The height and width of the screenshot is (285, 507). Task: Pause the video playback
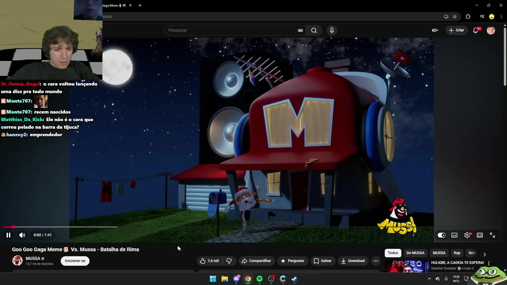[x=8, y=235]
